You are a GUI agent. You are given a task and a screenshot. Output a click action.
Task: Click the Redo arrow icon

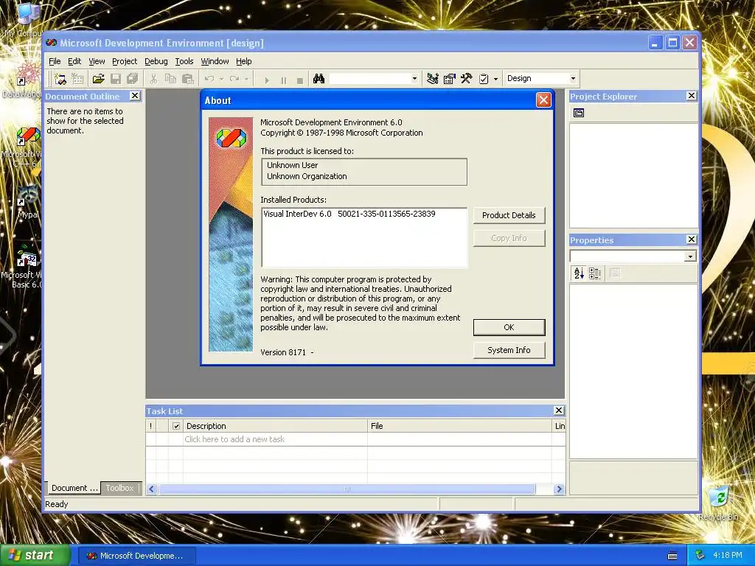(234, 79)
